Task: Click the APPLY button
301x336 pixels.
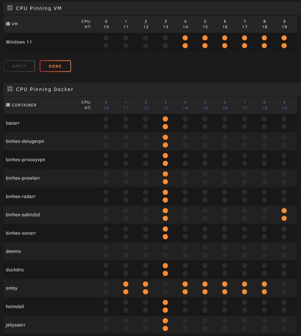Action: [20, 66]
